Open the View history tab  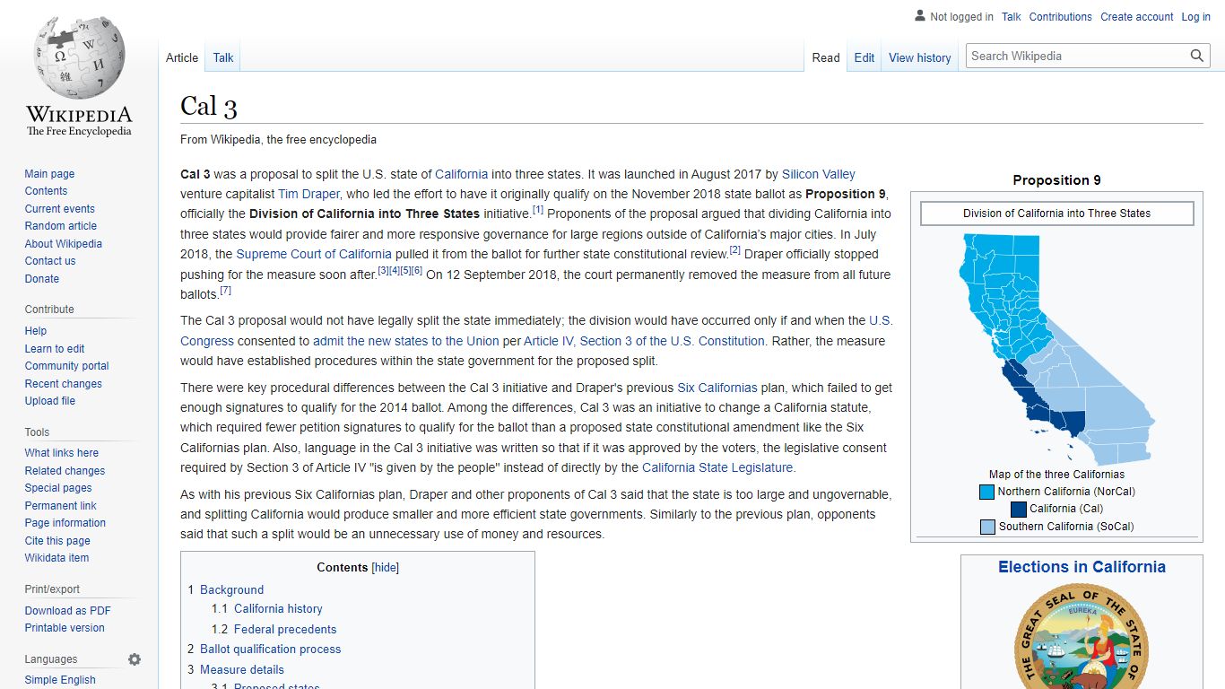click(x=920, y=57)
